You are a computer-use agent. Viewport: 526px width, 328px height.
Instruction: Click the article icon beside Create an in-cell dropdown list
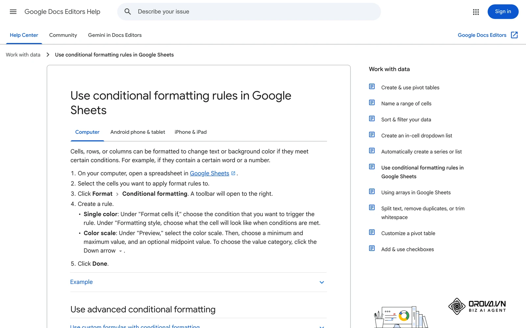372,135
